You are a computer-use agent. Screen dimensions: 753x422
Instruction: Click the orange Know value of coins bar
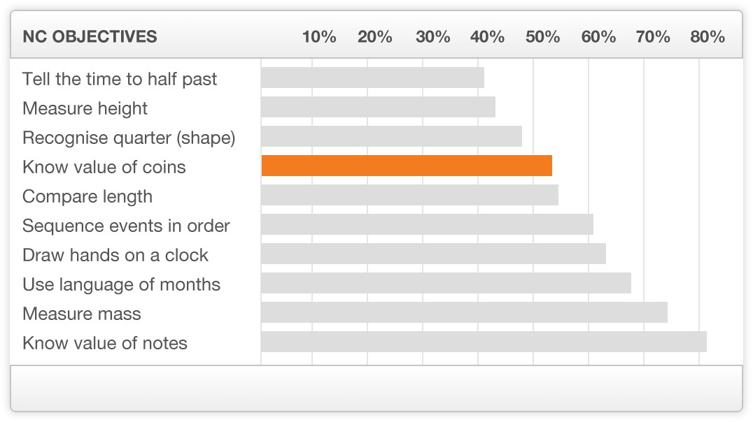pos(407,166)
